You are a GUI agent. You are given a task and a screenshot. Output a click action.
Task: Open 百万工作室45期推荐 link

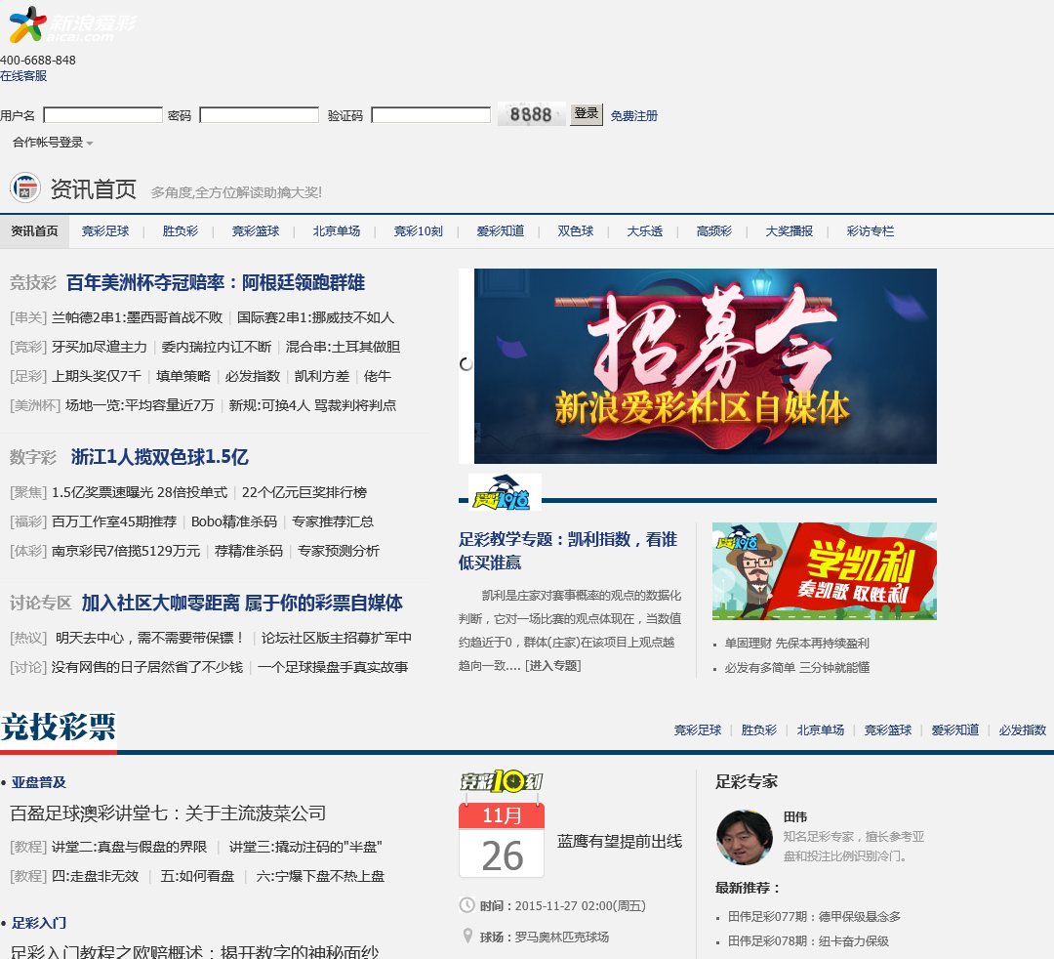coord(114,521)
